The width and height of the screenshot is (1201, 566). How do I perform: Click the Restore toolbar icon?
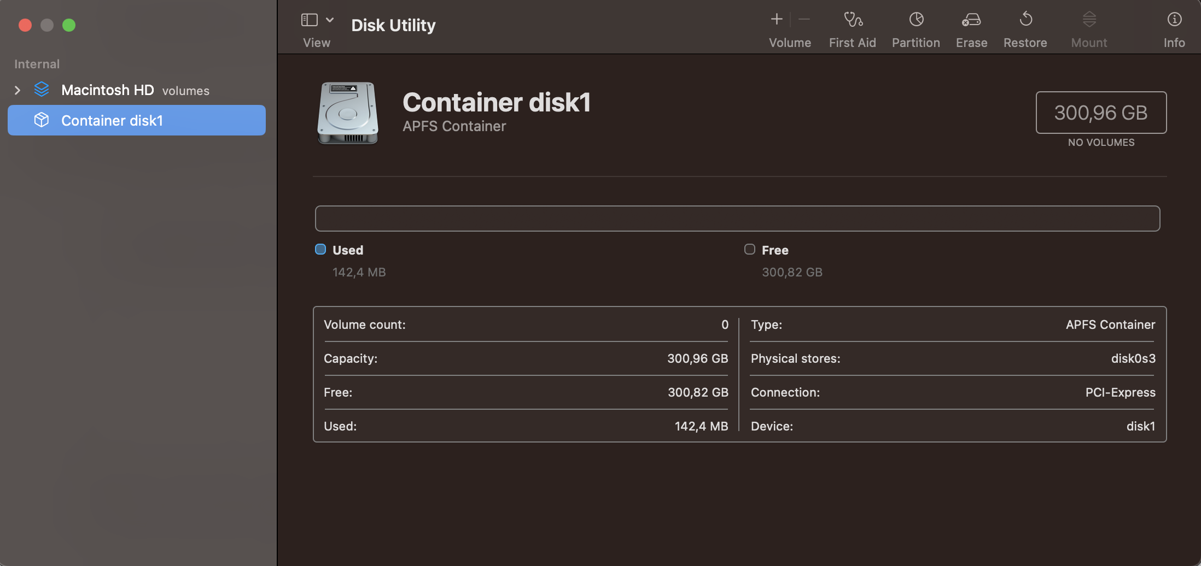tap(1025, 20)
